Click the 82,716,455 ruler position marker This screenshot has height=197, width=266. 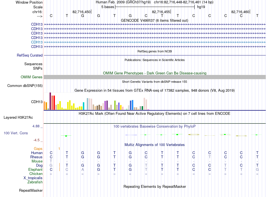[x=161, y=12]
